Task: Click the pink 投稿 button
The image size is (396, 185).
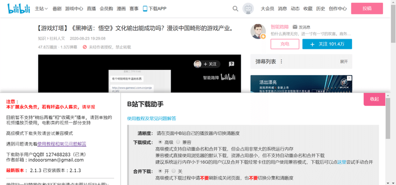Action: [367, 8]
